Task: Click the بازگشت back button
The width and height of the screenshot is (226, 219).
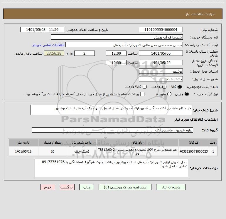Action: click(67, 187)
